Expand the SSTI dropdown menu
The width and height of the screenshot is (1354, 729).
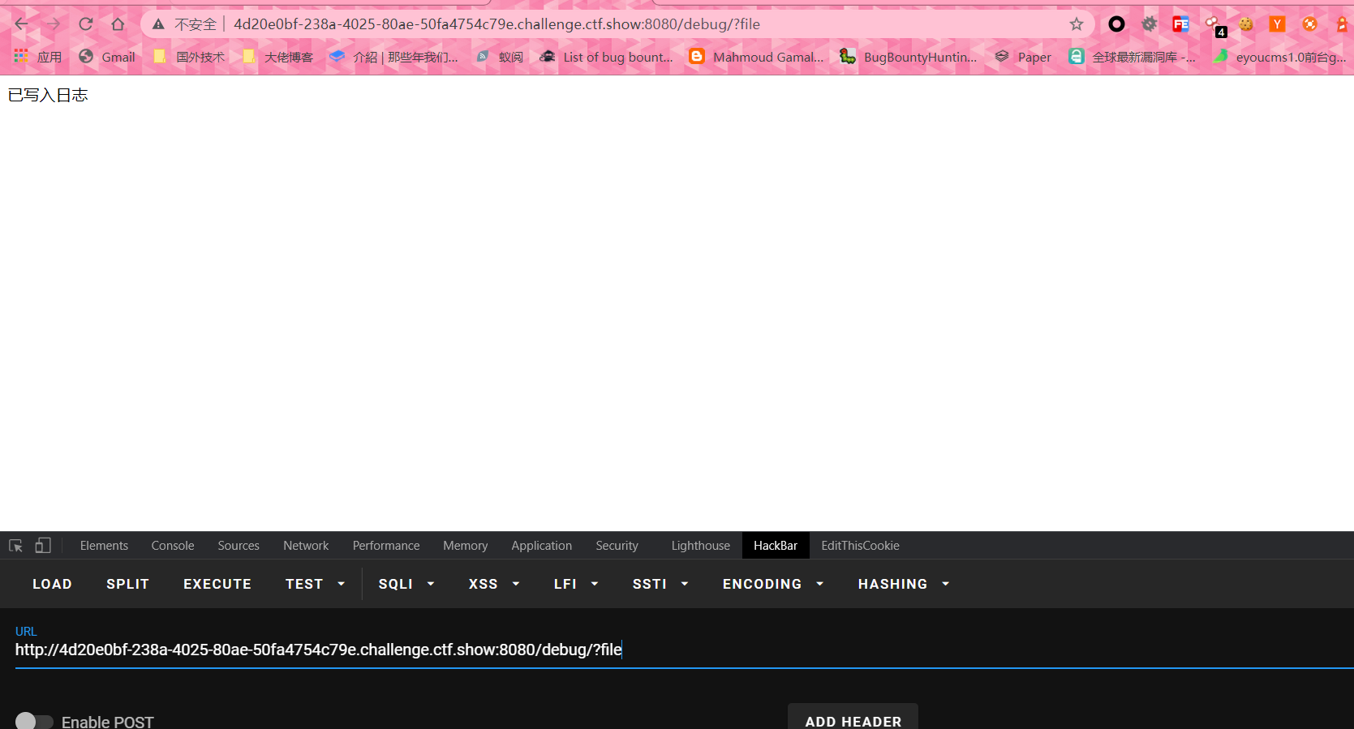click(660, 584)
